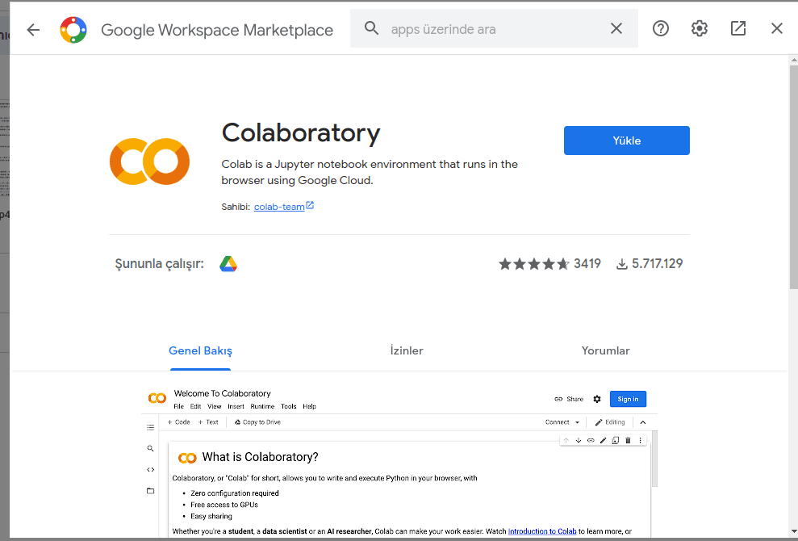Switch to the İzinler tab
This screenshot has height=541, width=798.
[x=407, y=351]
